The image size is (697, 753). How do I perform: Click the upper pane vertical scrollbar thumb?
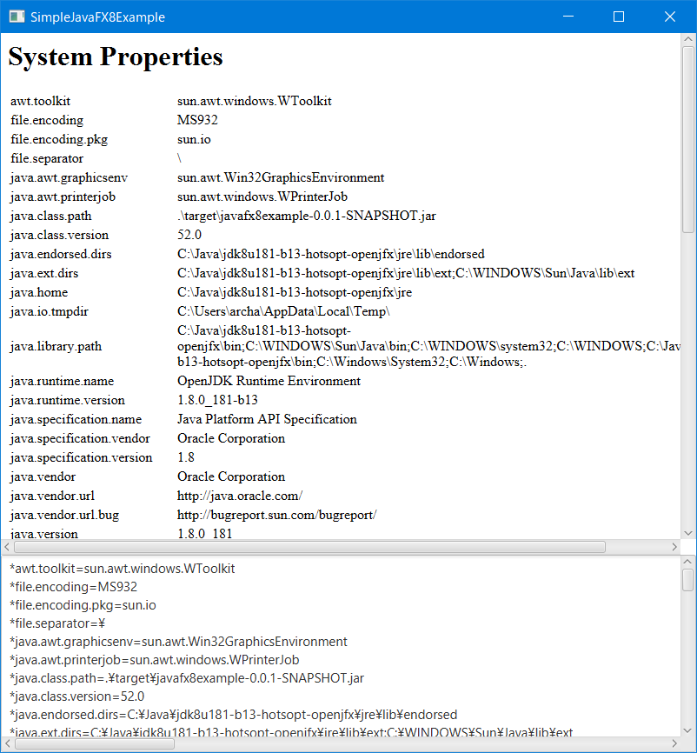pyautogui.click(x=688, y=140)
